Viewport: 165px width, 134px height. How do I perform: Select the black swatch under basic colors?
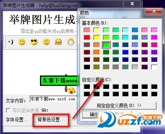(x=87, y=67)
